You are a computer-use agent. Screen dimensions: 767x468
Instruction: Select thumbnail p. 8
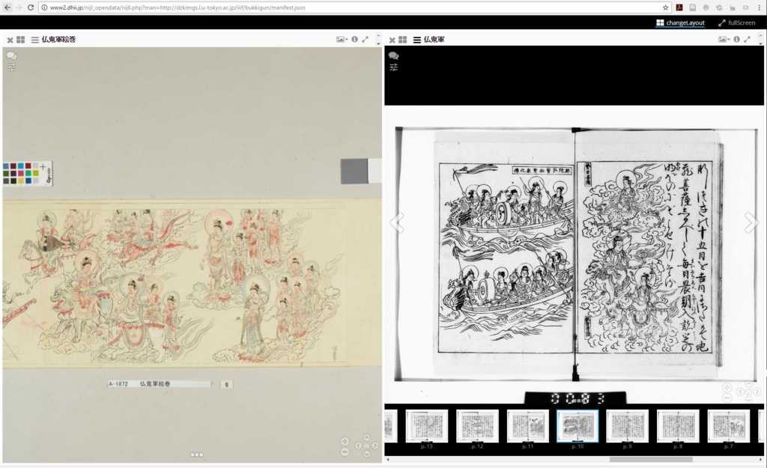678,426
